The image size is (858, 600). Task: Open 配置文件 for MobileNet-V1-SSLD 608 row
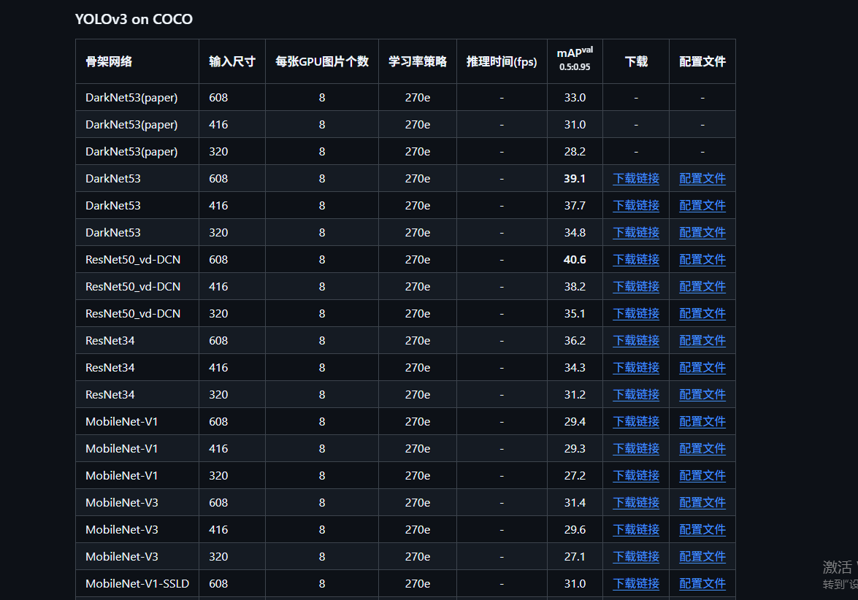pos(702,584)
